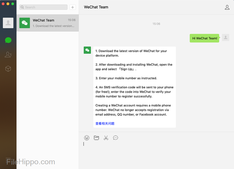The height and width of the screenshot is (169, 234).
Task: Click the preview '1. Download the latest version...'
Action: point(53,26)
